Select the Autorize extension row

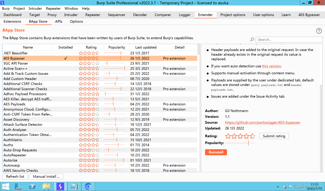point(100,160)
